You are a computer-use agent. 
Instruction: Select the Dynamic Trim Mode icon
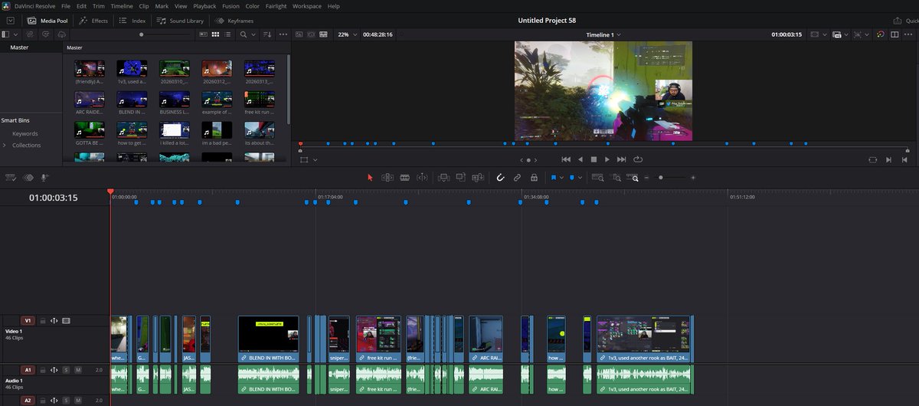click(422, 177)
